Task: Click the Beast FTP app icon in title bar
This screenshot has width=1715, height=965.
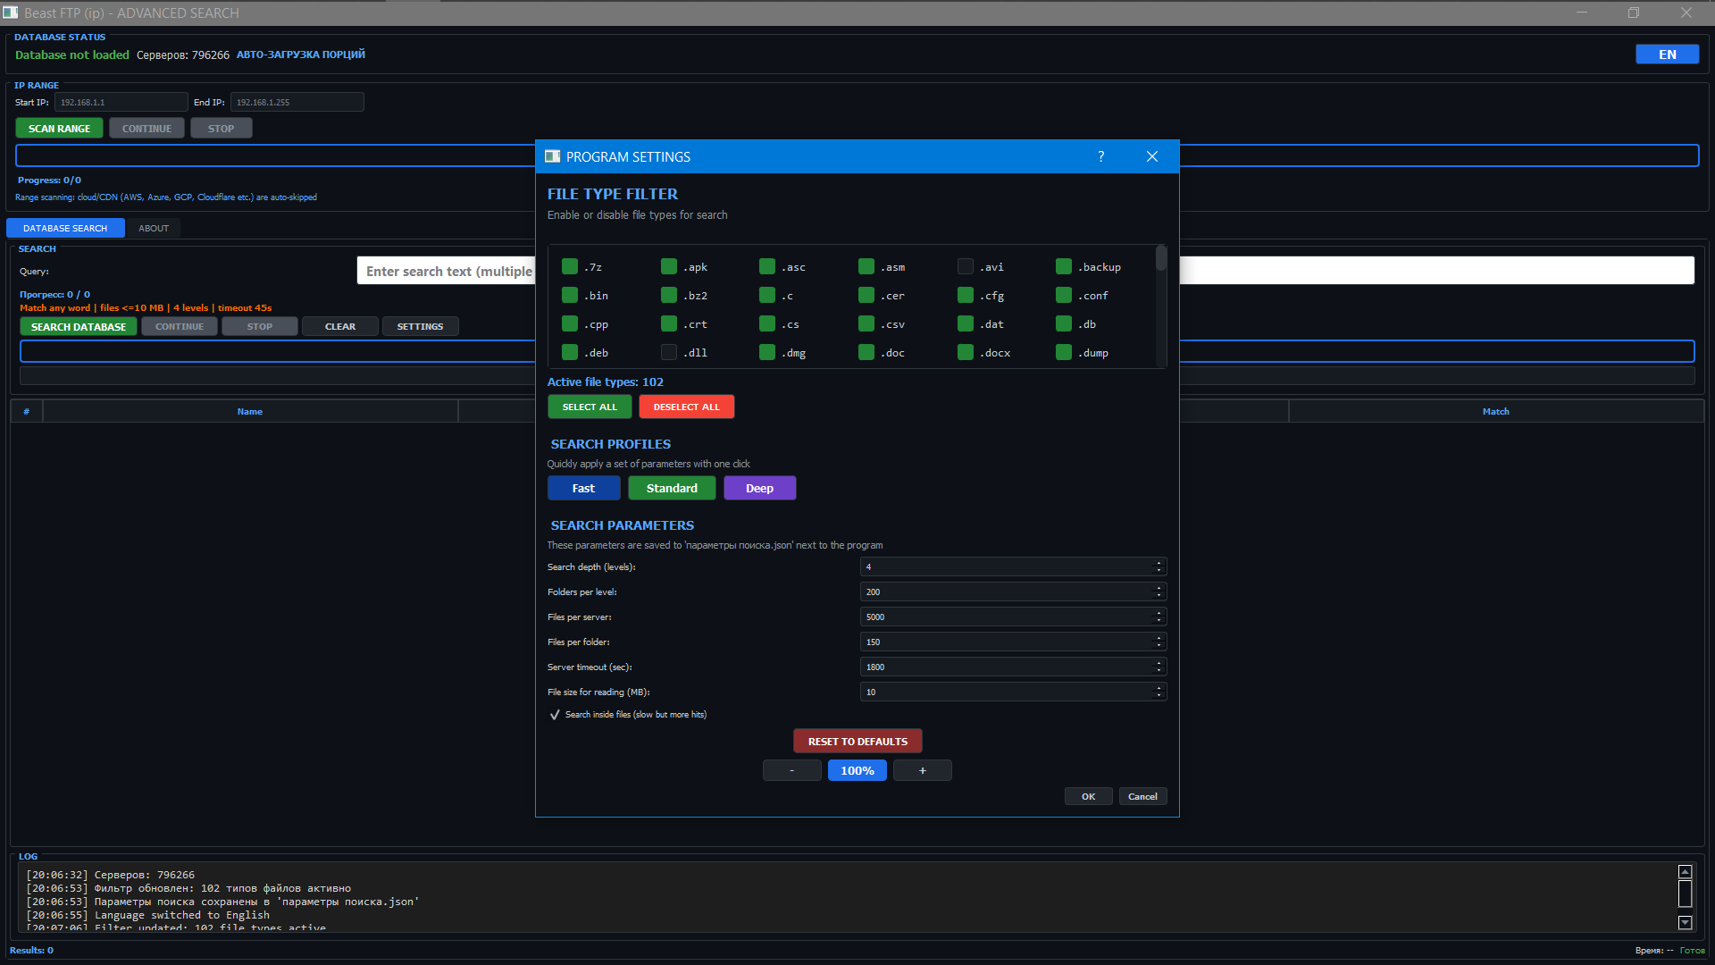Action: coord(11,13)
